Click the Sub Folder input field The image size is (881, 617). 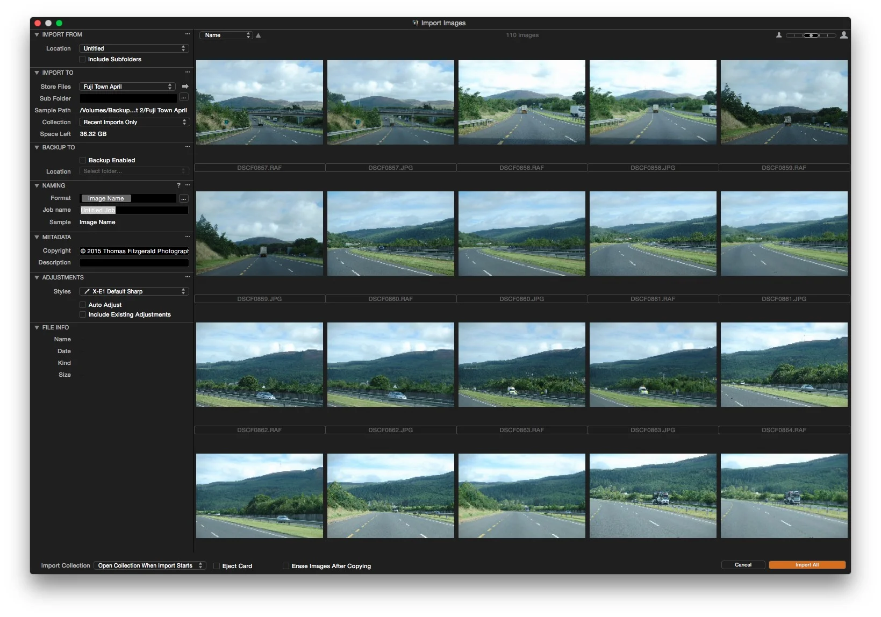click(128, 98)
